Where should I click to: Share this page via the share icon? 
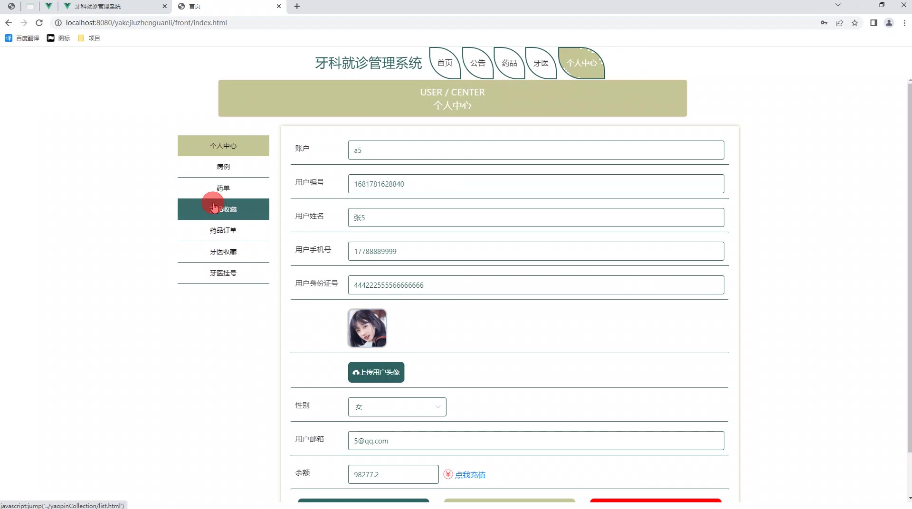click(x=839, y=23)
